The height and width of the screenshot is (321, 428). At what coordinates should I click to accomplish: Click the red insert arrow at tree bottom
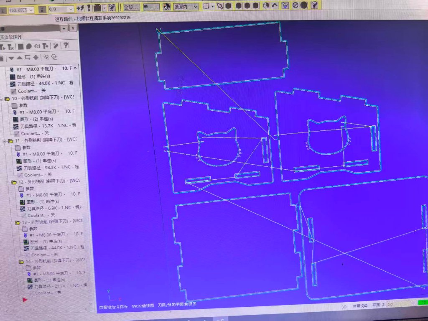coord(25,300)
